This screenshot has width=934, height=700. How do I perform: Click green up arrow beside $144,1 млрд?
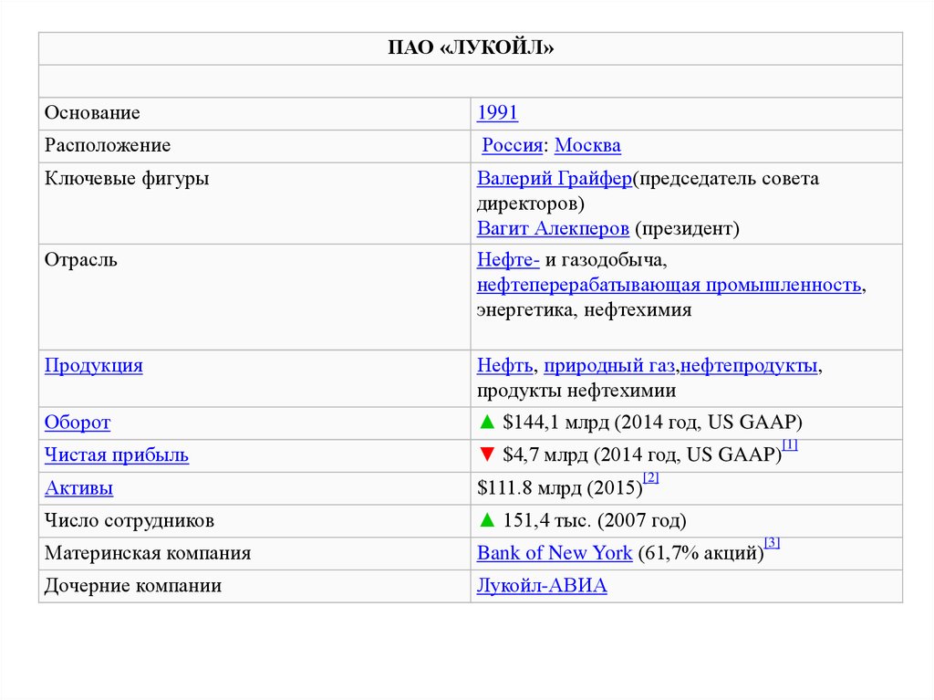487,423
